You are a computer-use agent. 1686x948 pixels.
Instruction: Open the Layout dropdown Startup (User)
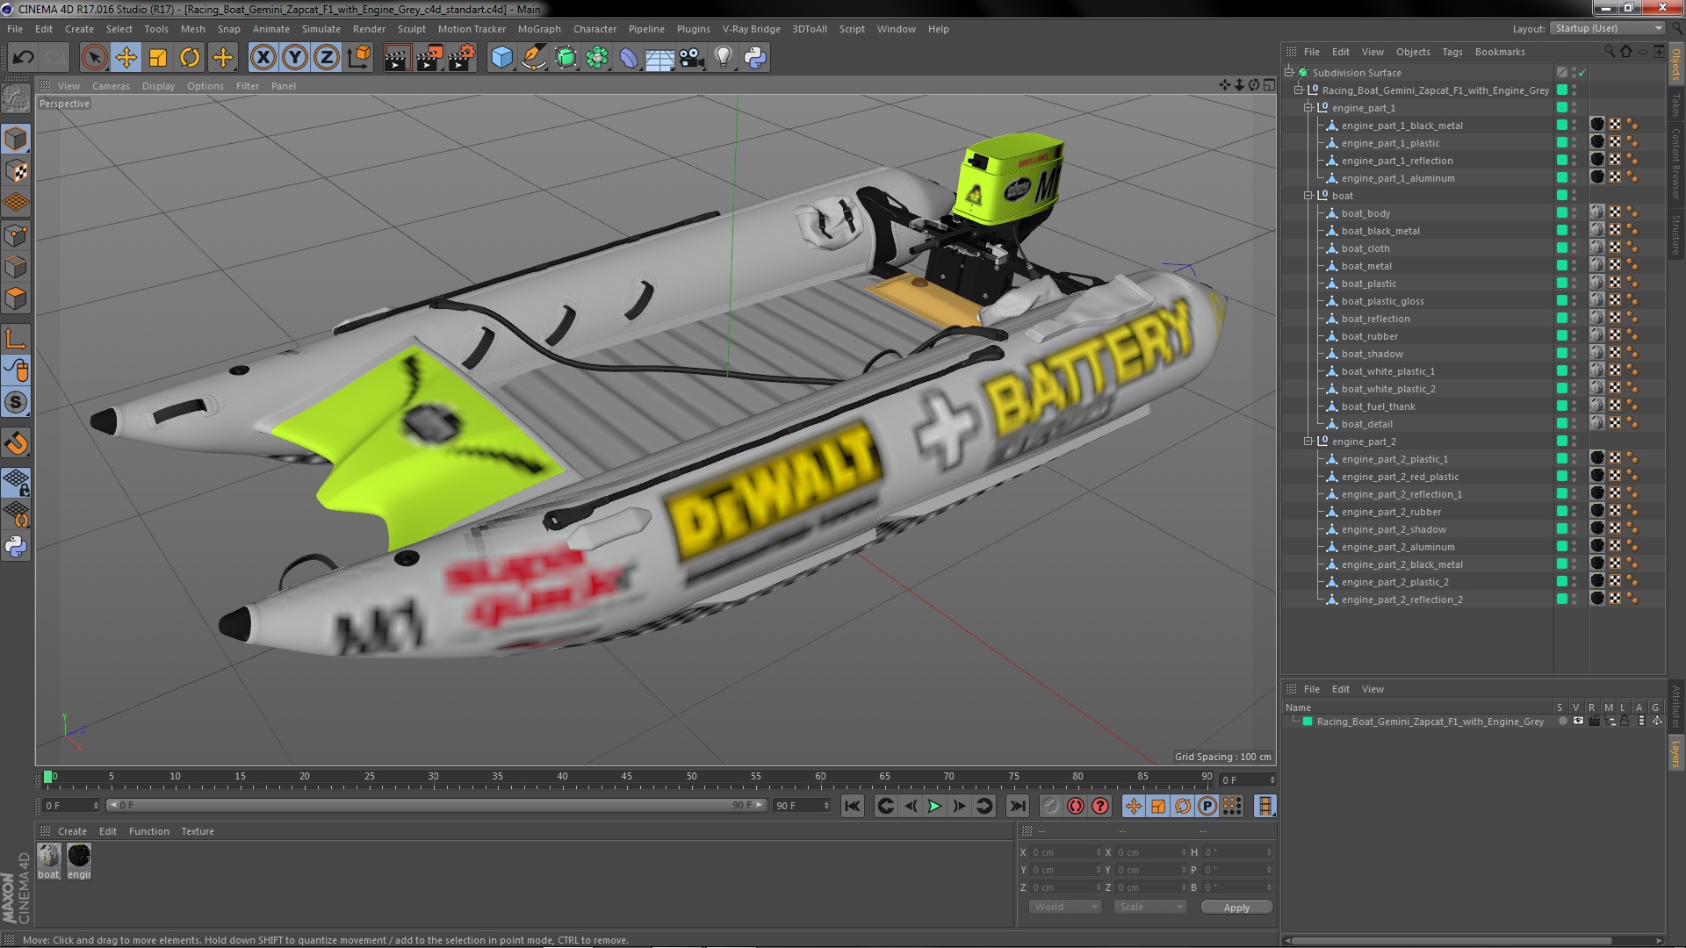(x=1607, y=28)
